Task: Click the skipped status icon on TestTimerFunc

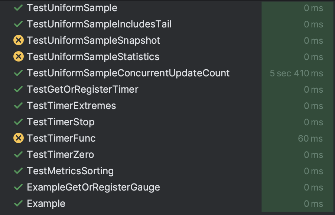Action: click(18, 138)
